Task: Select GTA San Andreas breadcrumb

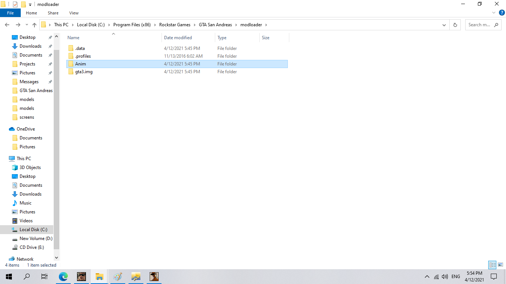Action: tap(215, 25)
